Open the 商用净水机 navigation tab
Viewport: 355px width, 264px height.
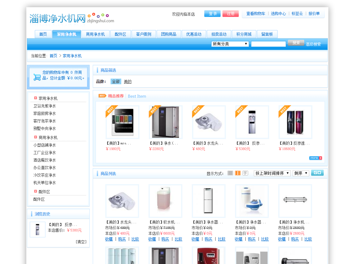[x=95, y=34]
